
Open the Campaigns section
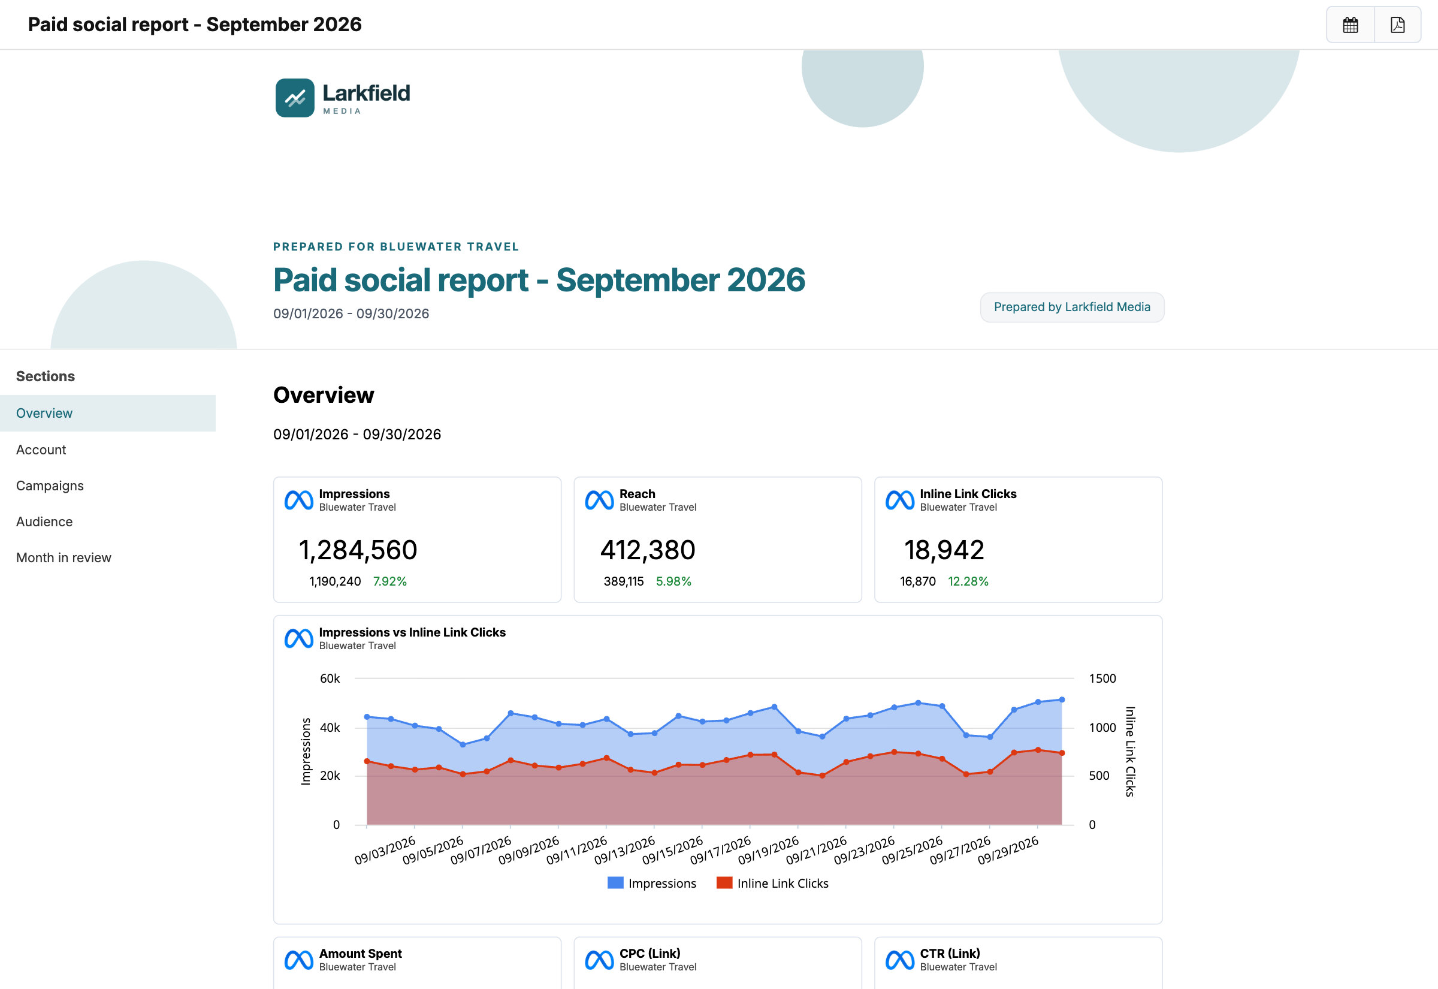108,486
